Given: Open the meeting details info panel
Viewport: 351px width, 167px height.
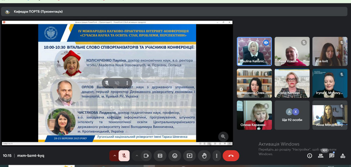Looking at the screenshot, I should tap(310, 156).
